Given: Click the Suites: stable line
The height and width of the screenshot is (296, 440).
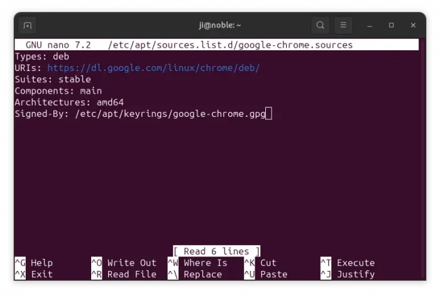Looking at the screenshot, I should [x=53, y=79].
